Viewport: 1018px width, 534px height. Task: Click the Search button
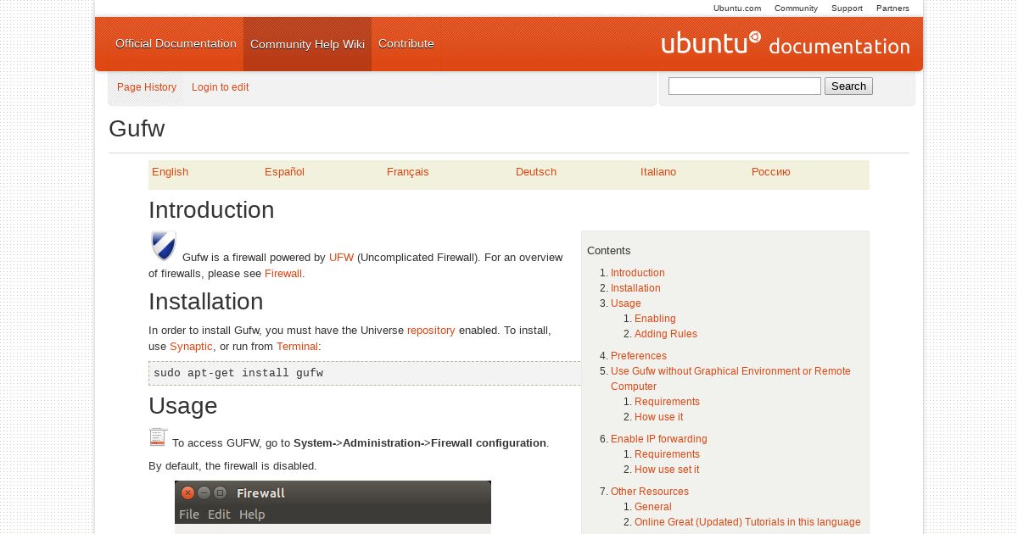point(848,86)
